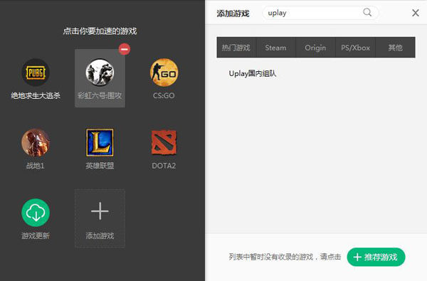The image size is (427, 281).
Task: Switch to the Steam tab
Action: pos(276,48)
